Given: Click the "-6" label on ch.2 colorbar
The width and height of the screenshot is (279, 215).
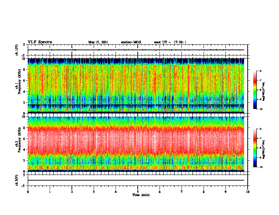Looking at the screenshot, I should click(260, 129).
